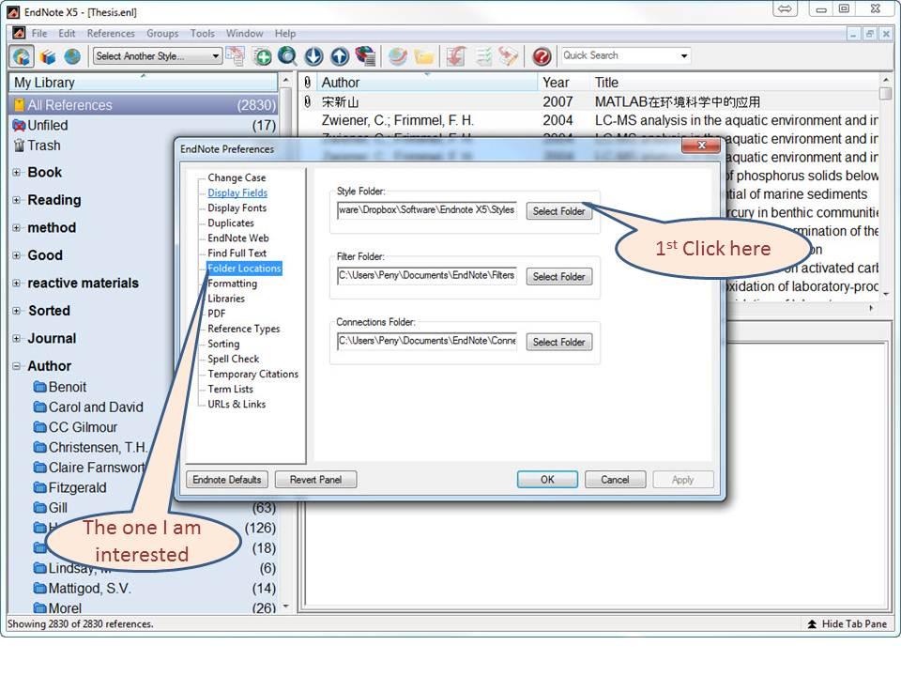Select Temporary Citations preference category
Screen dimensions: 901x676
(x=252, y=374)
